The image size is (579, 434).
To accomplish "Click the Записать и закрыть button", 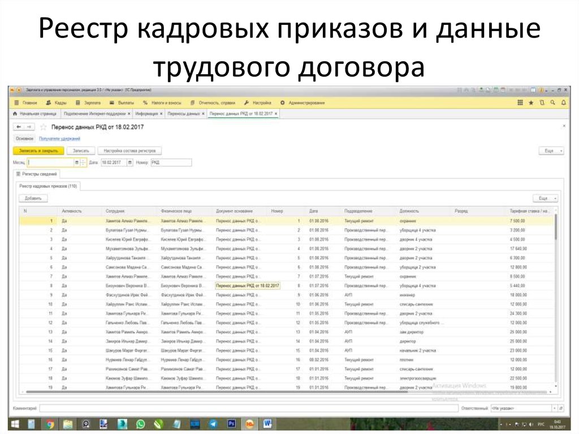I will 39,151.
